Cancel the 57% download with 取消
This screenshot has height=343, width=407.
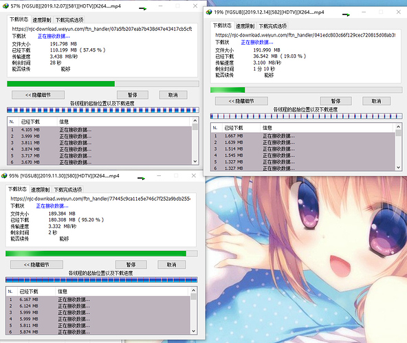pos(173,95)
